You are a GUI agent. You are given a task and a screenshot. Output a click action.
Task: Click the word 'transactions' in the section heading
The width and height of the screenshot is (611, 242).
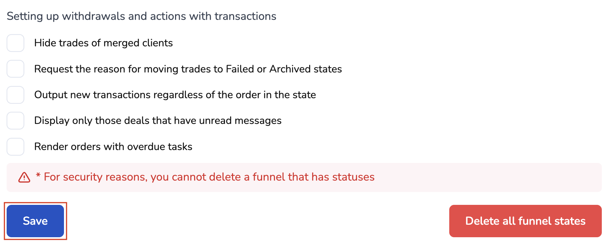[x=245, y=16]
